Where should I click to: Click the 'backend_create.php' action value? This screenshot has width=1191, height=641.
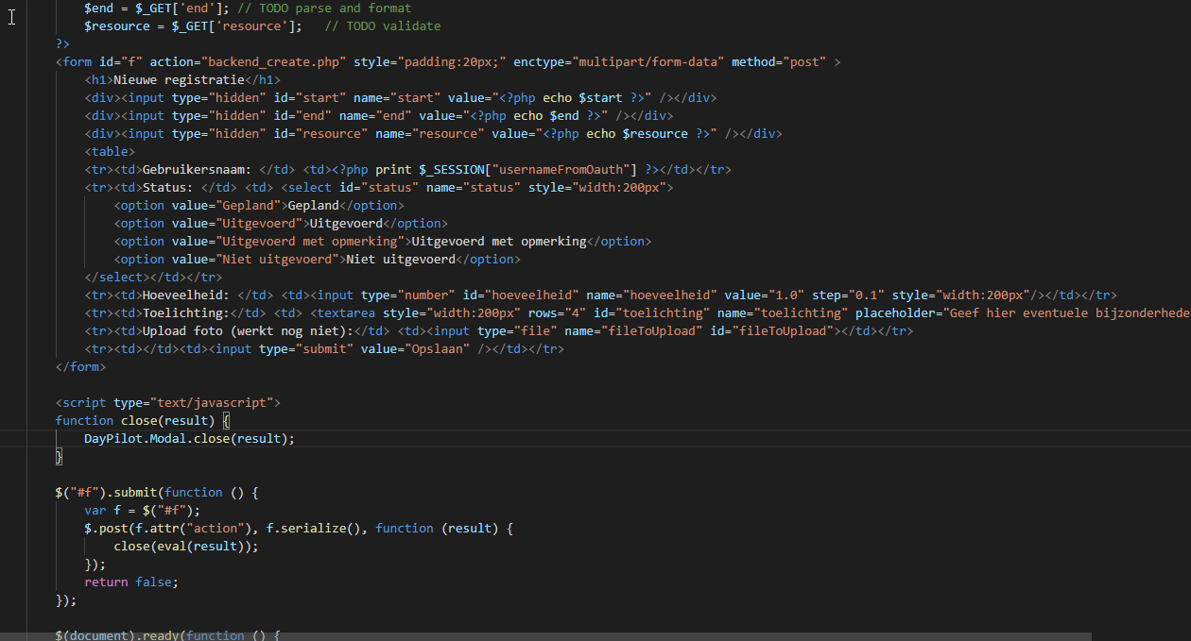point(273,61)
